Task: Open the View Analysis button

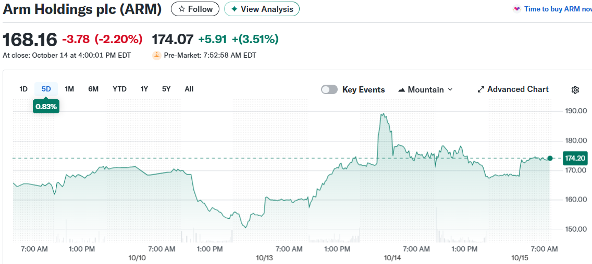Action: click(x=262, y=9)
